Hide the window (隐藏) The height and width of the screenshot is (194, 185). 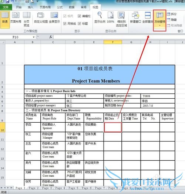click(x=172, y=20)
